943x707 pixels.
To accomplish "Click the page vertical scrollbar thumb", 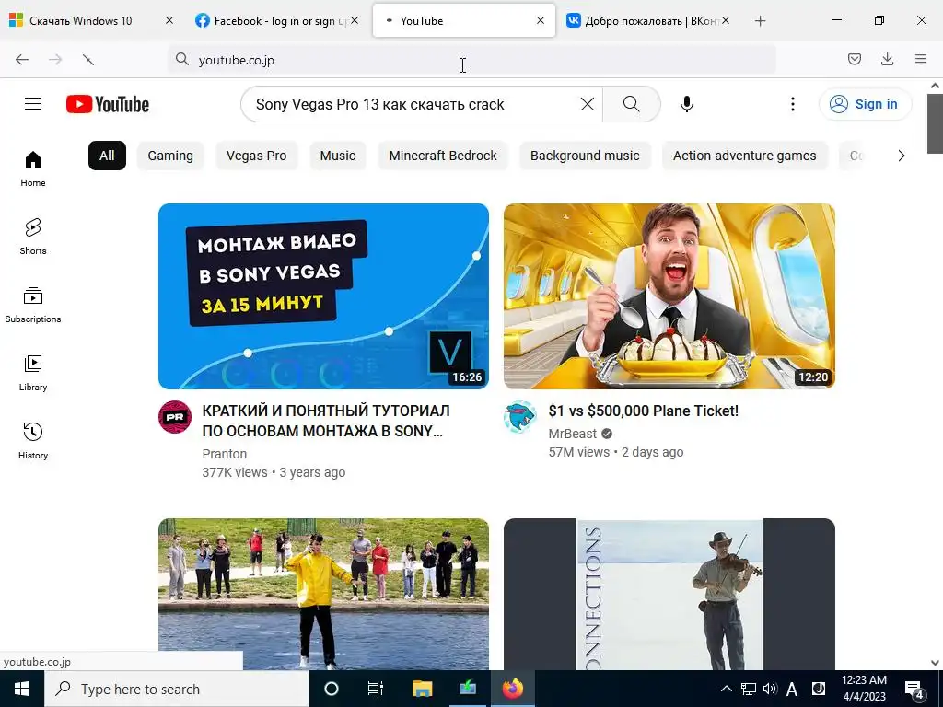I will tap(936, 124).
